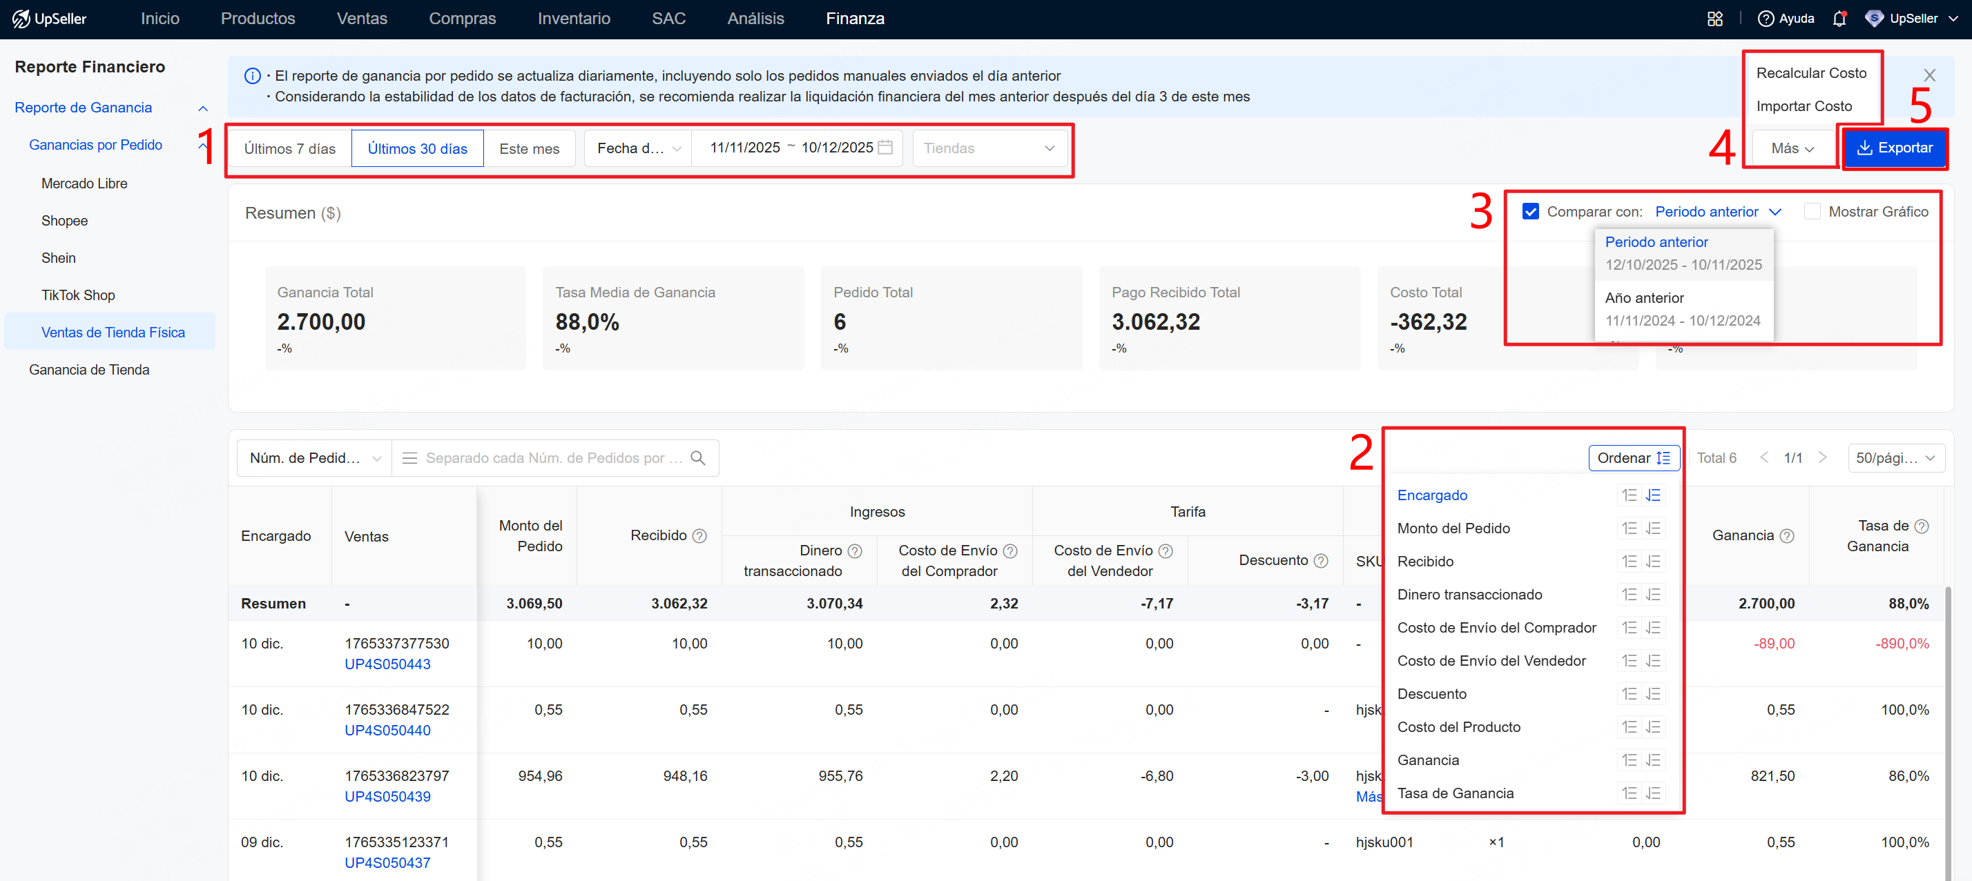Open the Inventario menu
This screenshot has width=1972, height=881.
point(573,19)
